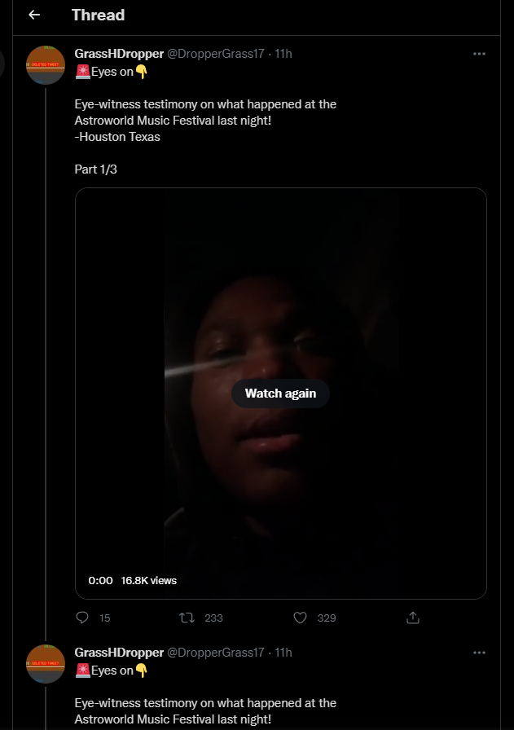Open the 11h timestamp of first tweet
Screen dimensions: 514x730
(x=283, y=54)
